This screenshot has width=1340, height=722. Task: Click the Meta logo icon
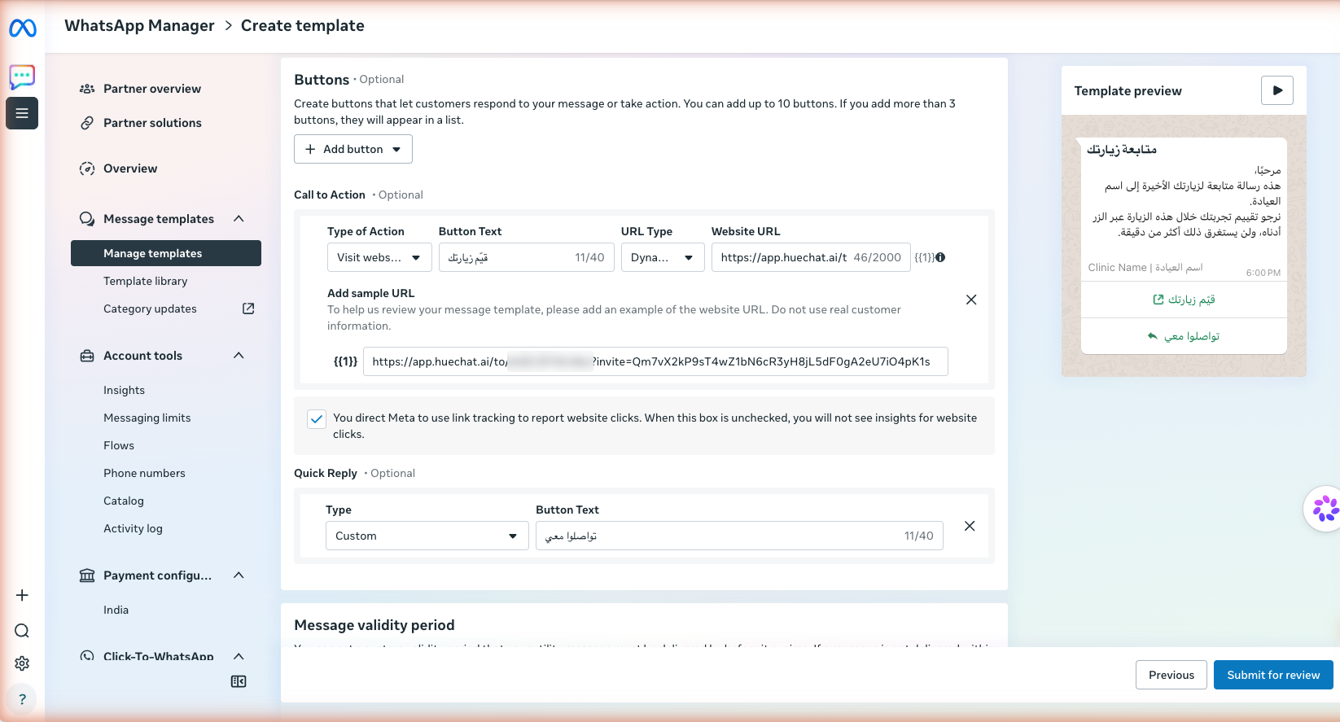(22, 28)
